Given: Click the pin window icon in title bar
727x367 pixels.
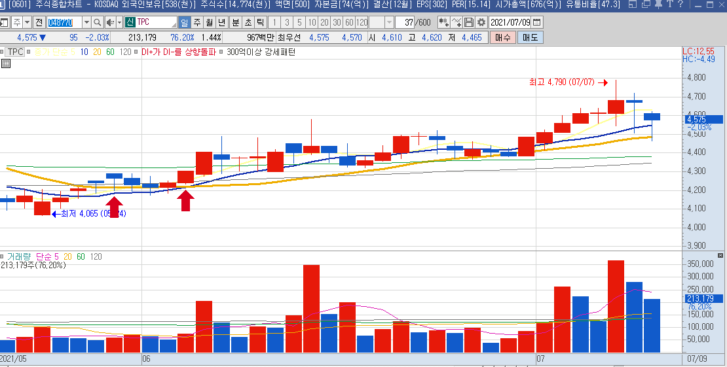Looking at the screenshot, I should tap(658, 5).
